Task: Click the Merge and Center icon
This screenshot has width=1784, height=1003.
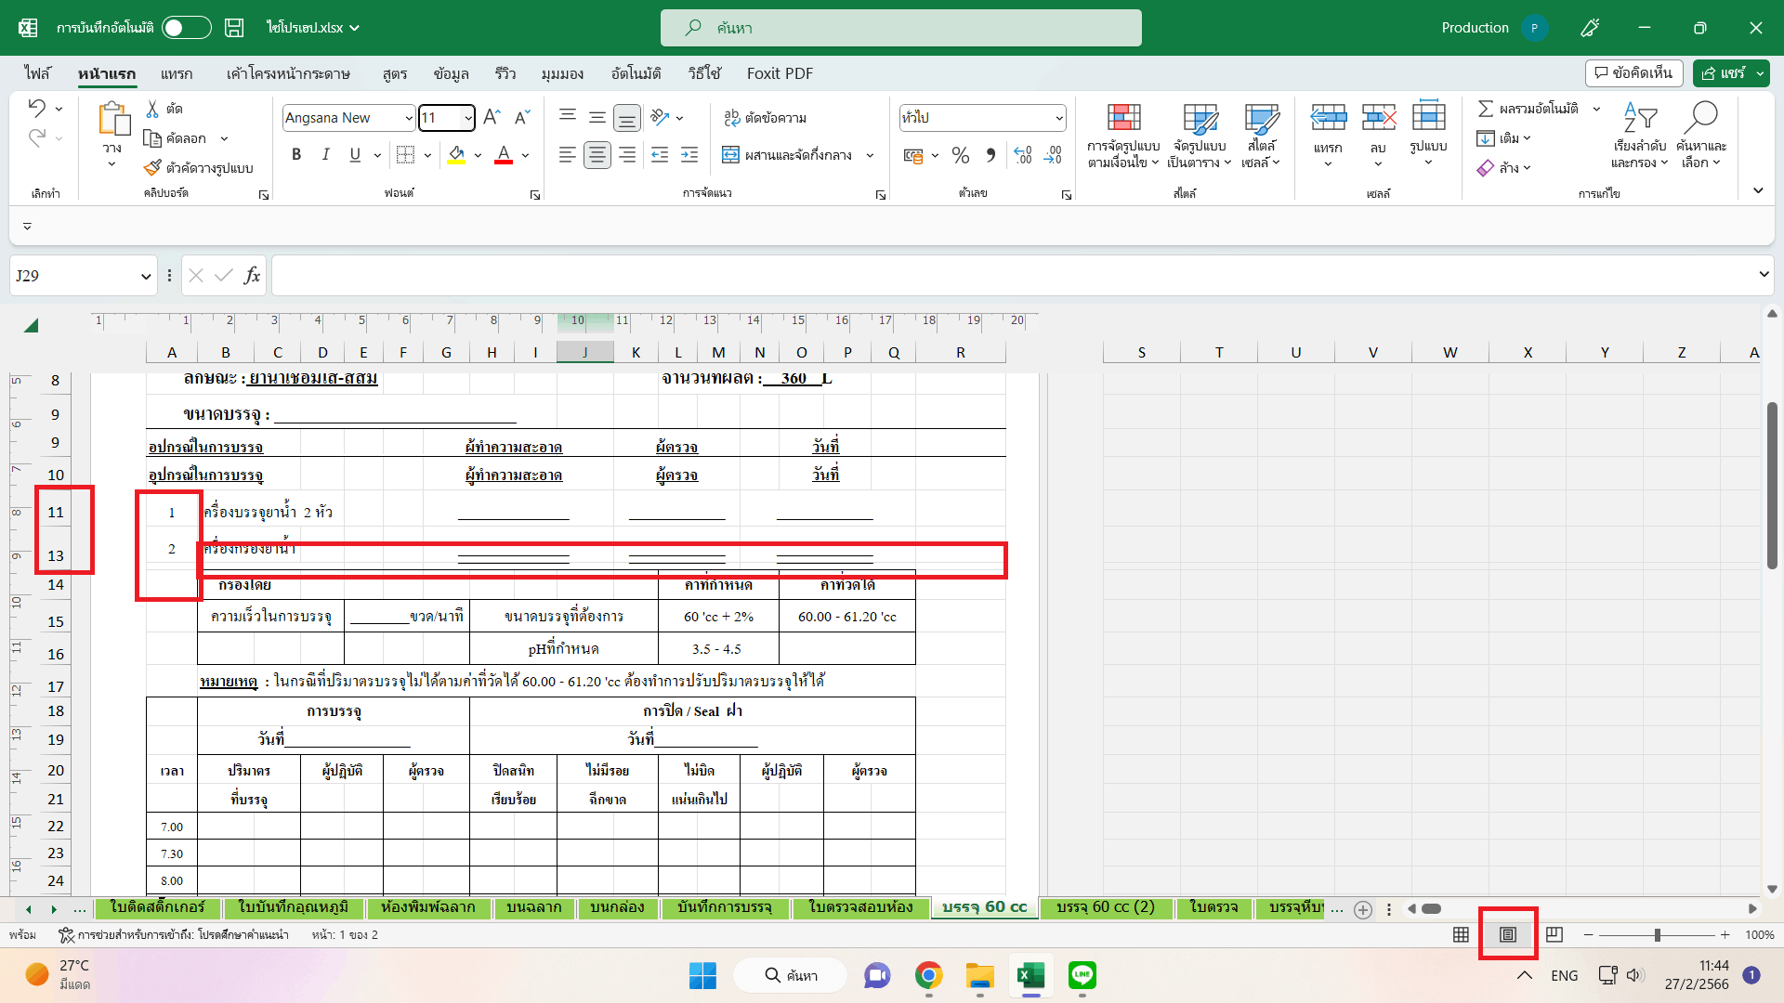Action: pyautogui.click(x=731, y=155)
